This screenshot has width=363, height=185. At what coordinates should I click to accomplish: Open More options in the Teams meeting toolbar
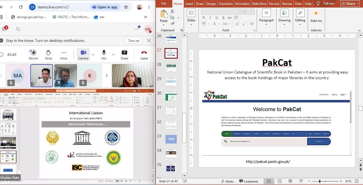[64, 55]
